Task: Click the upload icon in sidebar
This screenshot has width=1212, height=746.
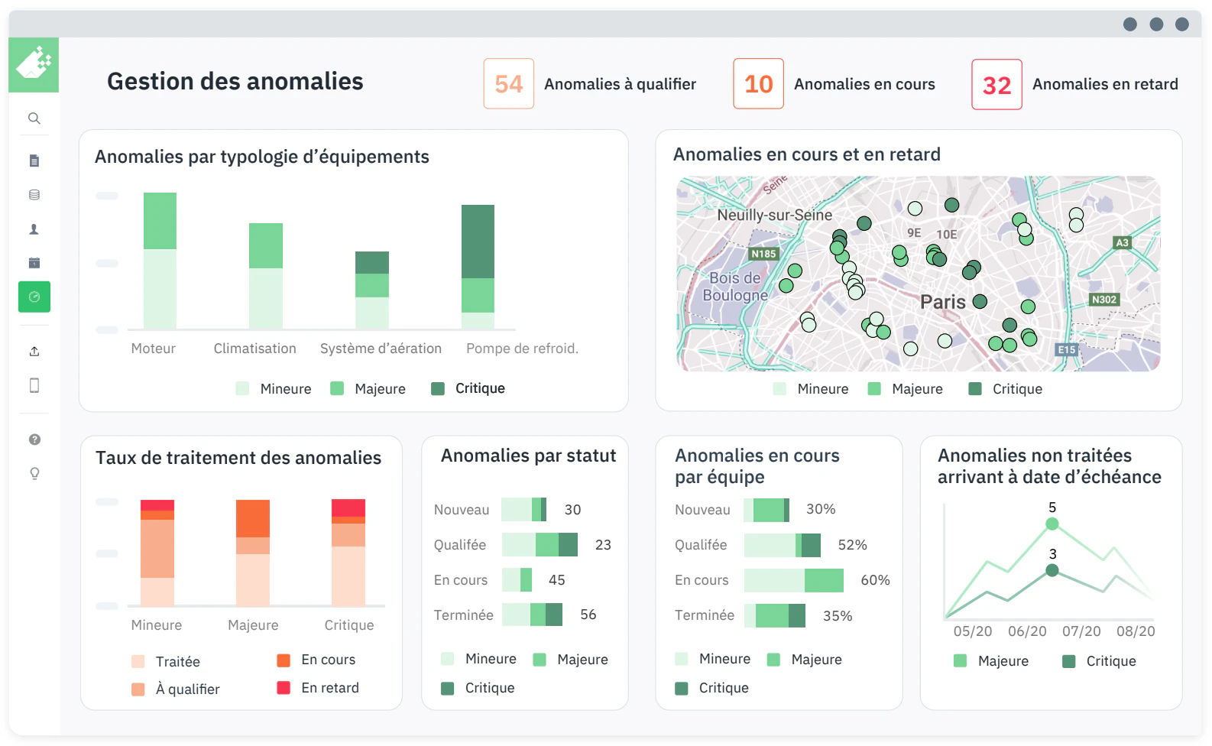Action: click(34, 352)
